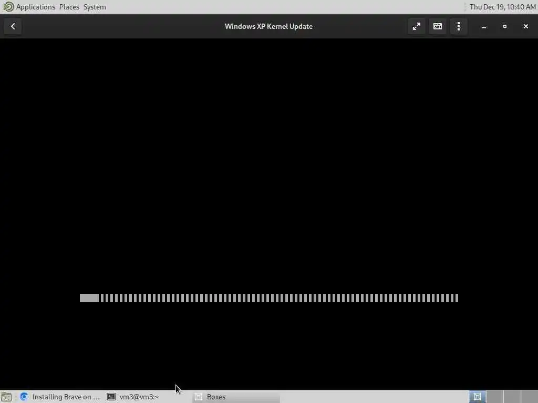Select the third workspace in the switcher

[x=512, y=397]
